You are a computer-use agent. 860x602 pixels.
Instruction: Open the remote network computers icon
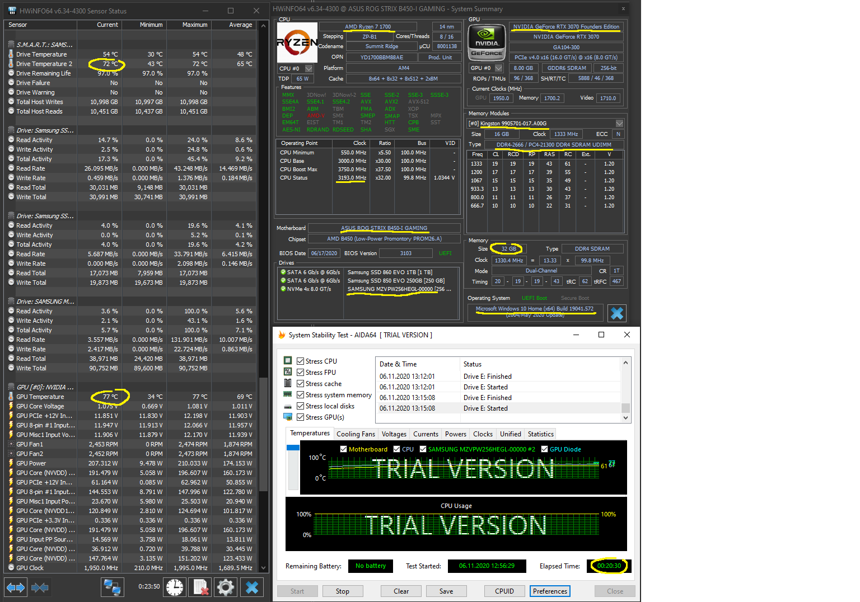113,587
